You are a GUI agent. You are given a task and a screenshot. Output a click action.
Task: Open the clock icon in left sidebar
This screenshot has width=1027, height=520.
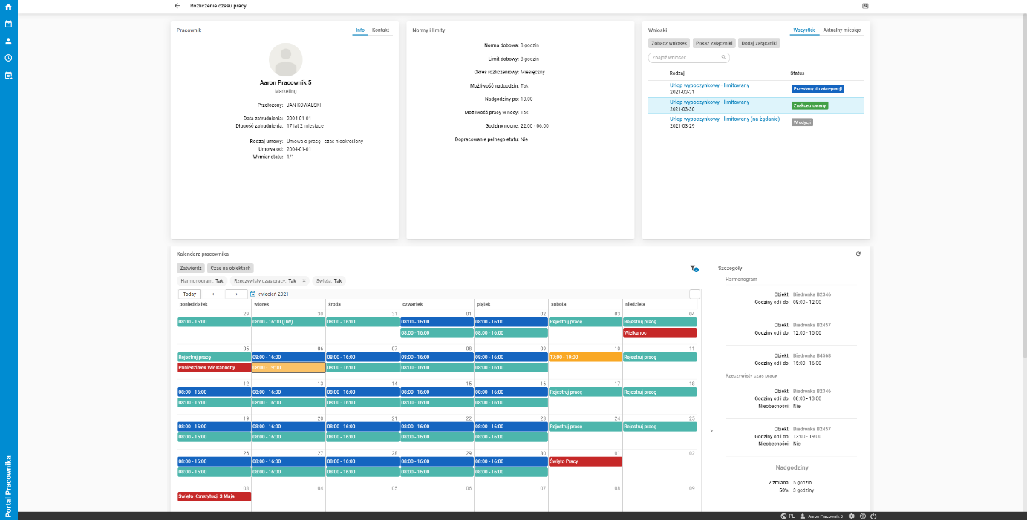tap(8, 58)
